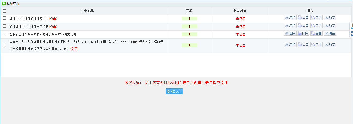Click 选择 for 客观原因涉及第三方 row
The height and width of the screenshot is (124, 353).
click(x=290, y=33)
